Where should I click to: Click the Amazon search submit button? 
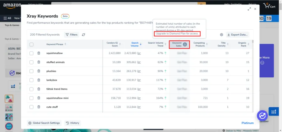coord(201,4)
